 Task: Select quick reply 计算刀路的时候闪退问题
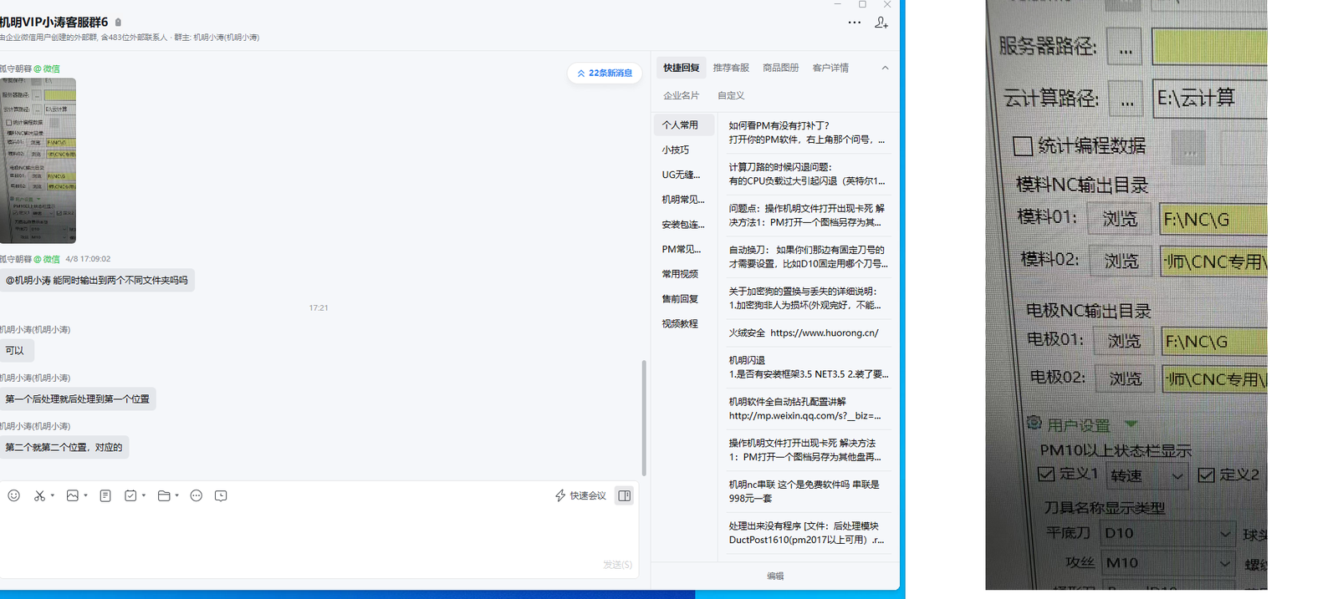(806, 174)
